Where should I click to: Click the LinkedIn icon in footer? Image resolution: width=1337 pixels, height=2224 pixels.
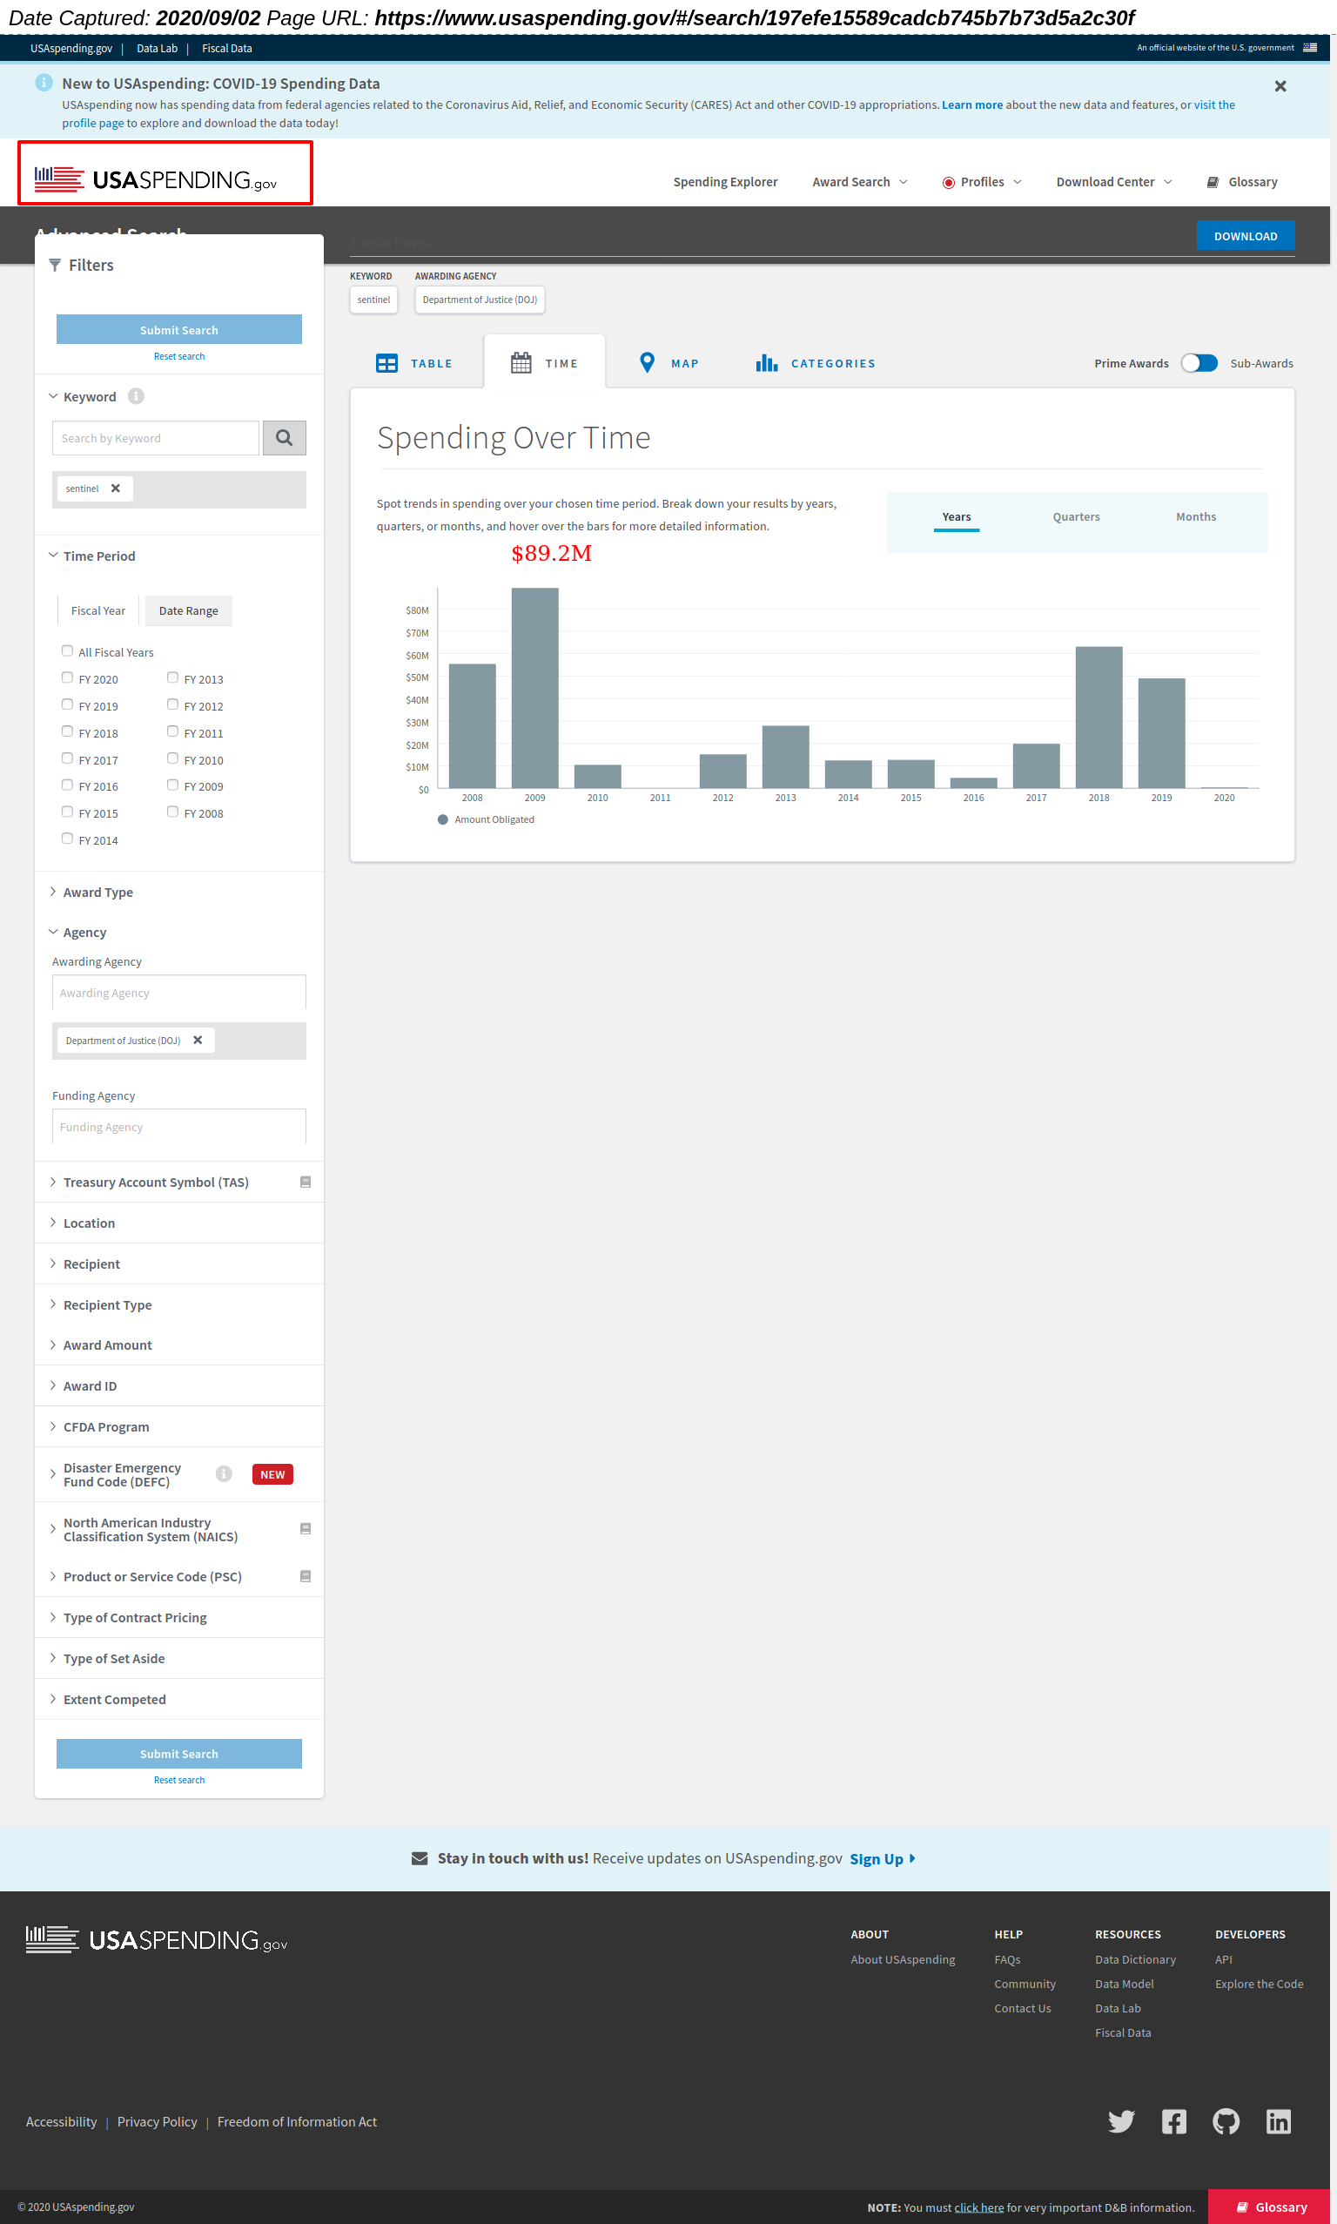click(x=1279, y=2121)
